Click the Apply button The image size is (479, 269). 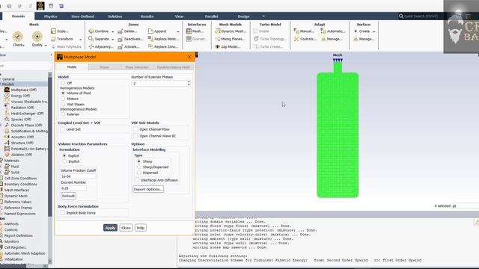(x=110, y=228)
